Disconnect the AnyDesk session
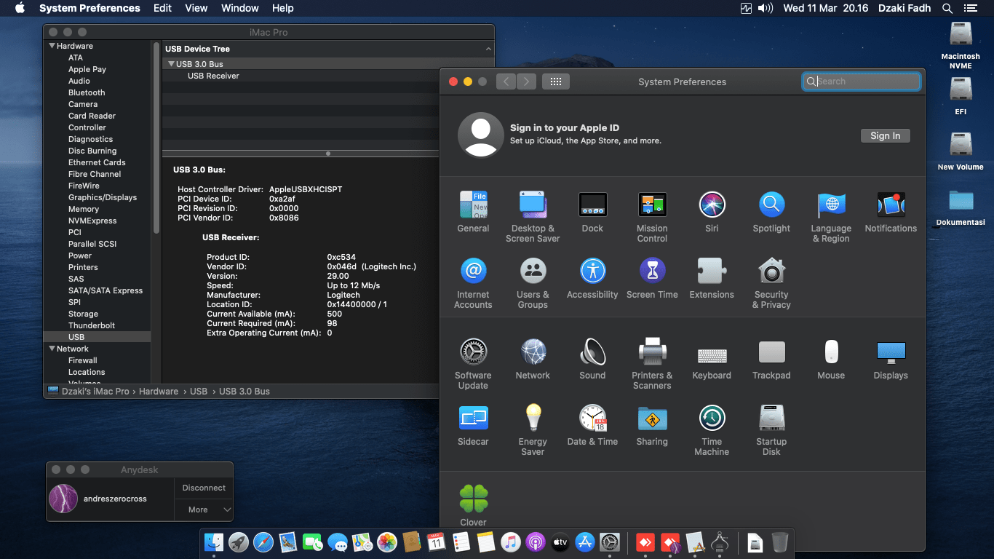Screen dimensions: 994x559 (x=203, y=488)
